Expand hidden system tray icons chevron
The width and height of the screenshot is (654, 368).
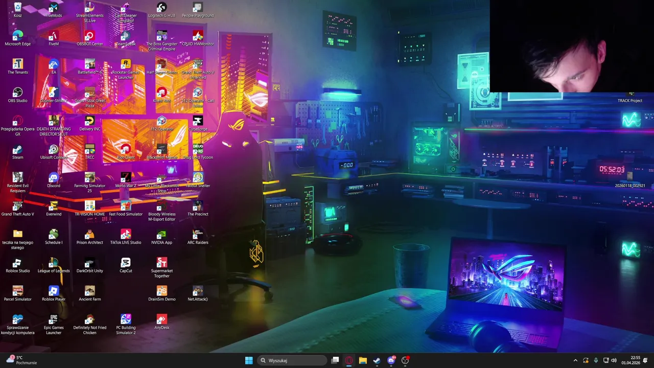575,360
